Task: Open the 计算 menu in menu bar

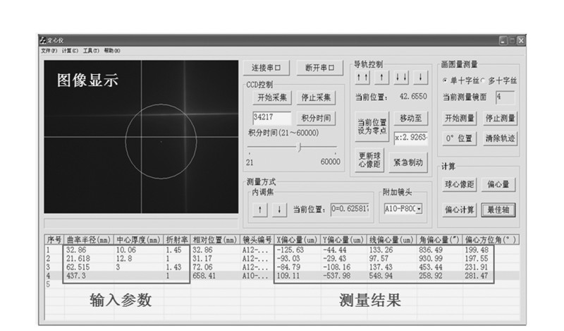Action: (x=70, y=50)
